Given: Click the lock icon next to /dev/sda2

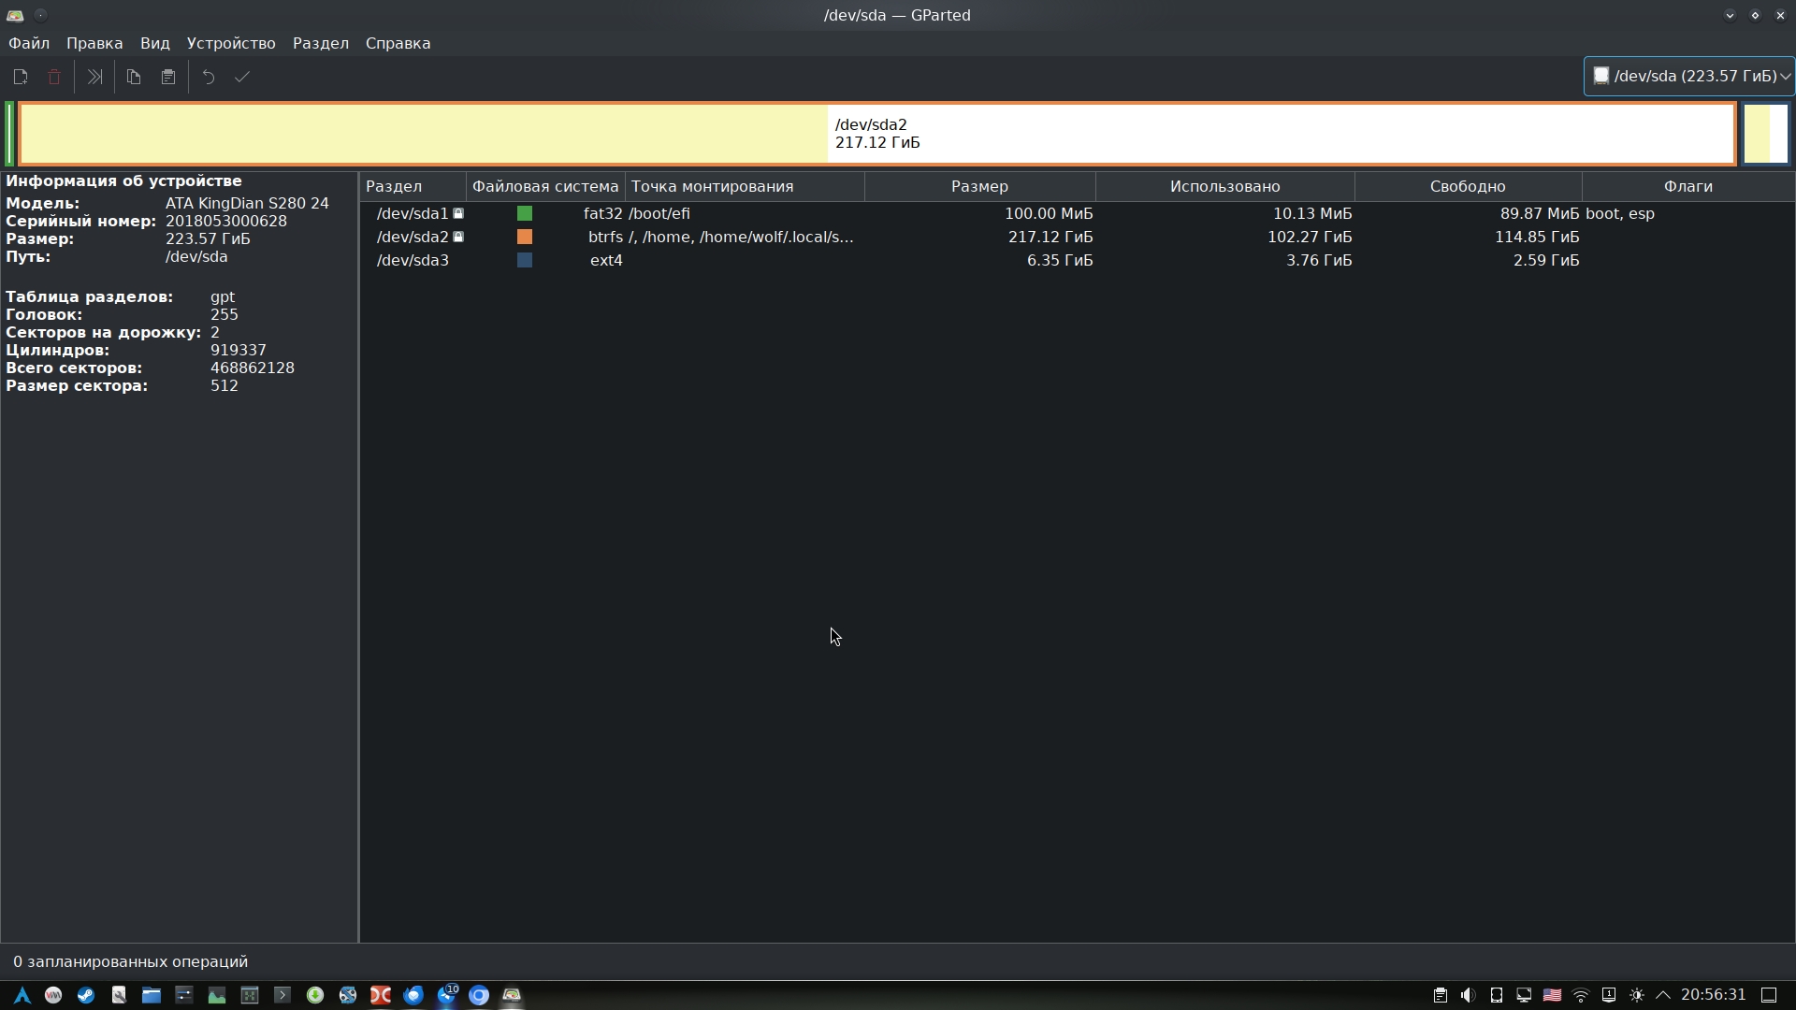Looking at the screenshot, I should (458, 237).
